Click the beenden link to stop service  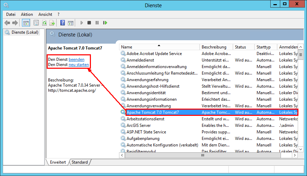pos(76,59)
